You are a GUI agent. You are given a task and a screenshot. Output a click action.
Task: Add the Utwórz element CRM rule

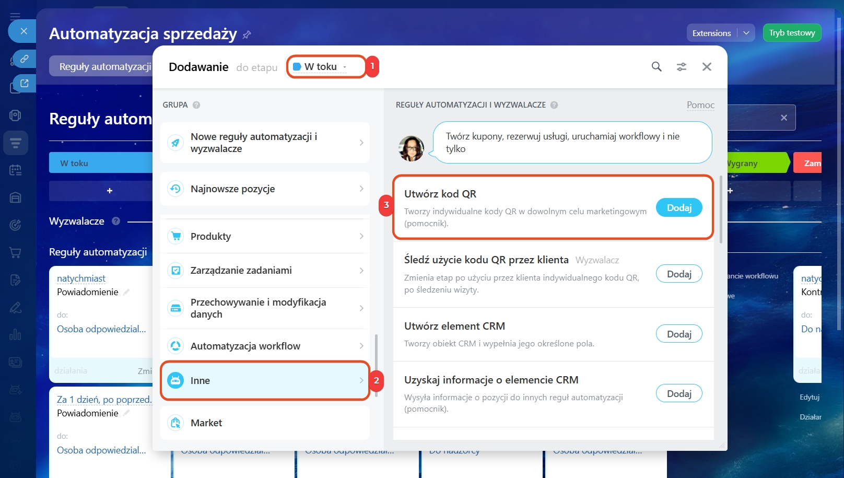point(678,334)
